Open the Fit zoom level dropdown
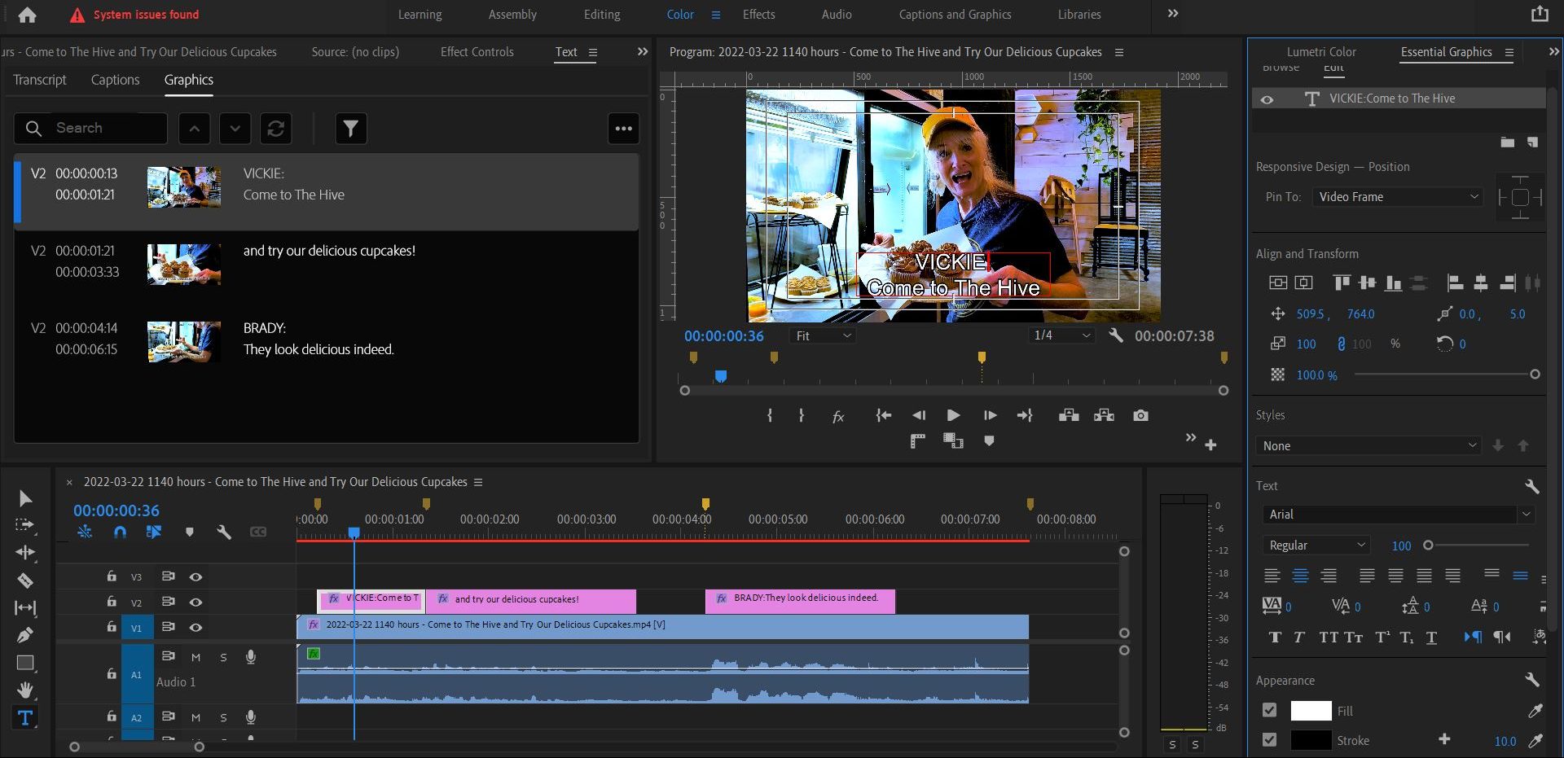Image resolution: width=1564 pixels, height=758 pixels. point(822,335)
